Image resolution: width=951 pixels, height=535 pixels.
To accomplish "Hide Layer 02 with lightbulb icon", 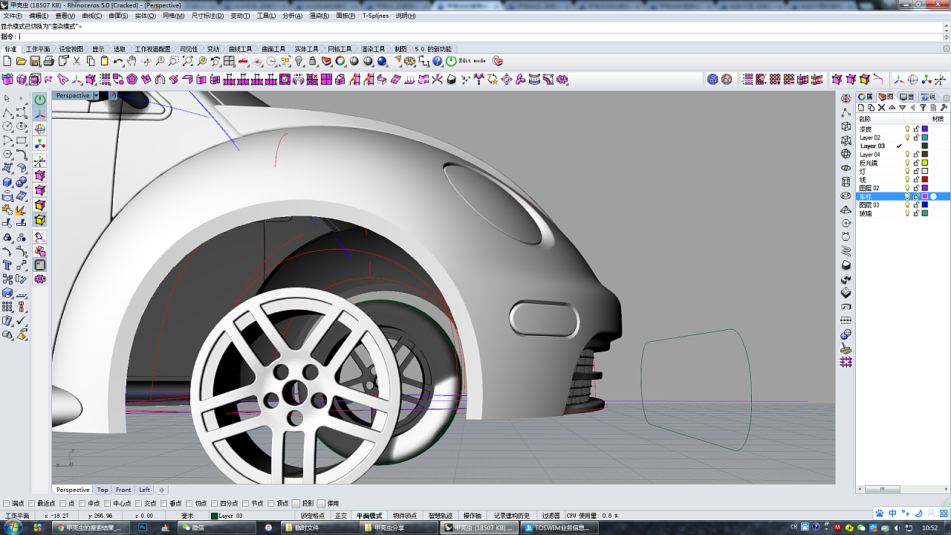I will point(907,137).
